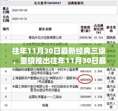Click the 持股数量(股) column header
Screen dimensions: 118x111
[85, 29]
